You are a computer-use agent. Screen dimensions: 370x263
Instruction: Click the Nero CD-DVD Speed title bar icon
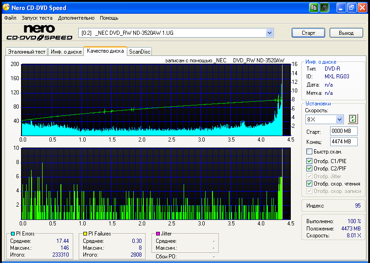point(5,8)
